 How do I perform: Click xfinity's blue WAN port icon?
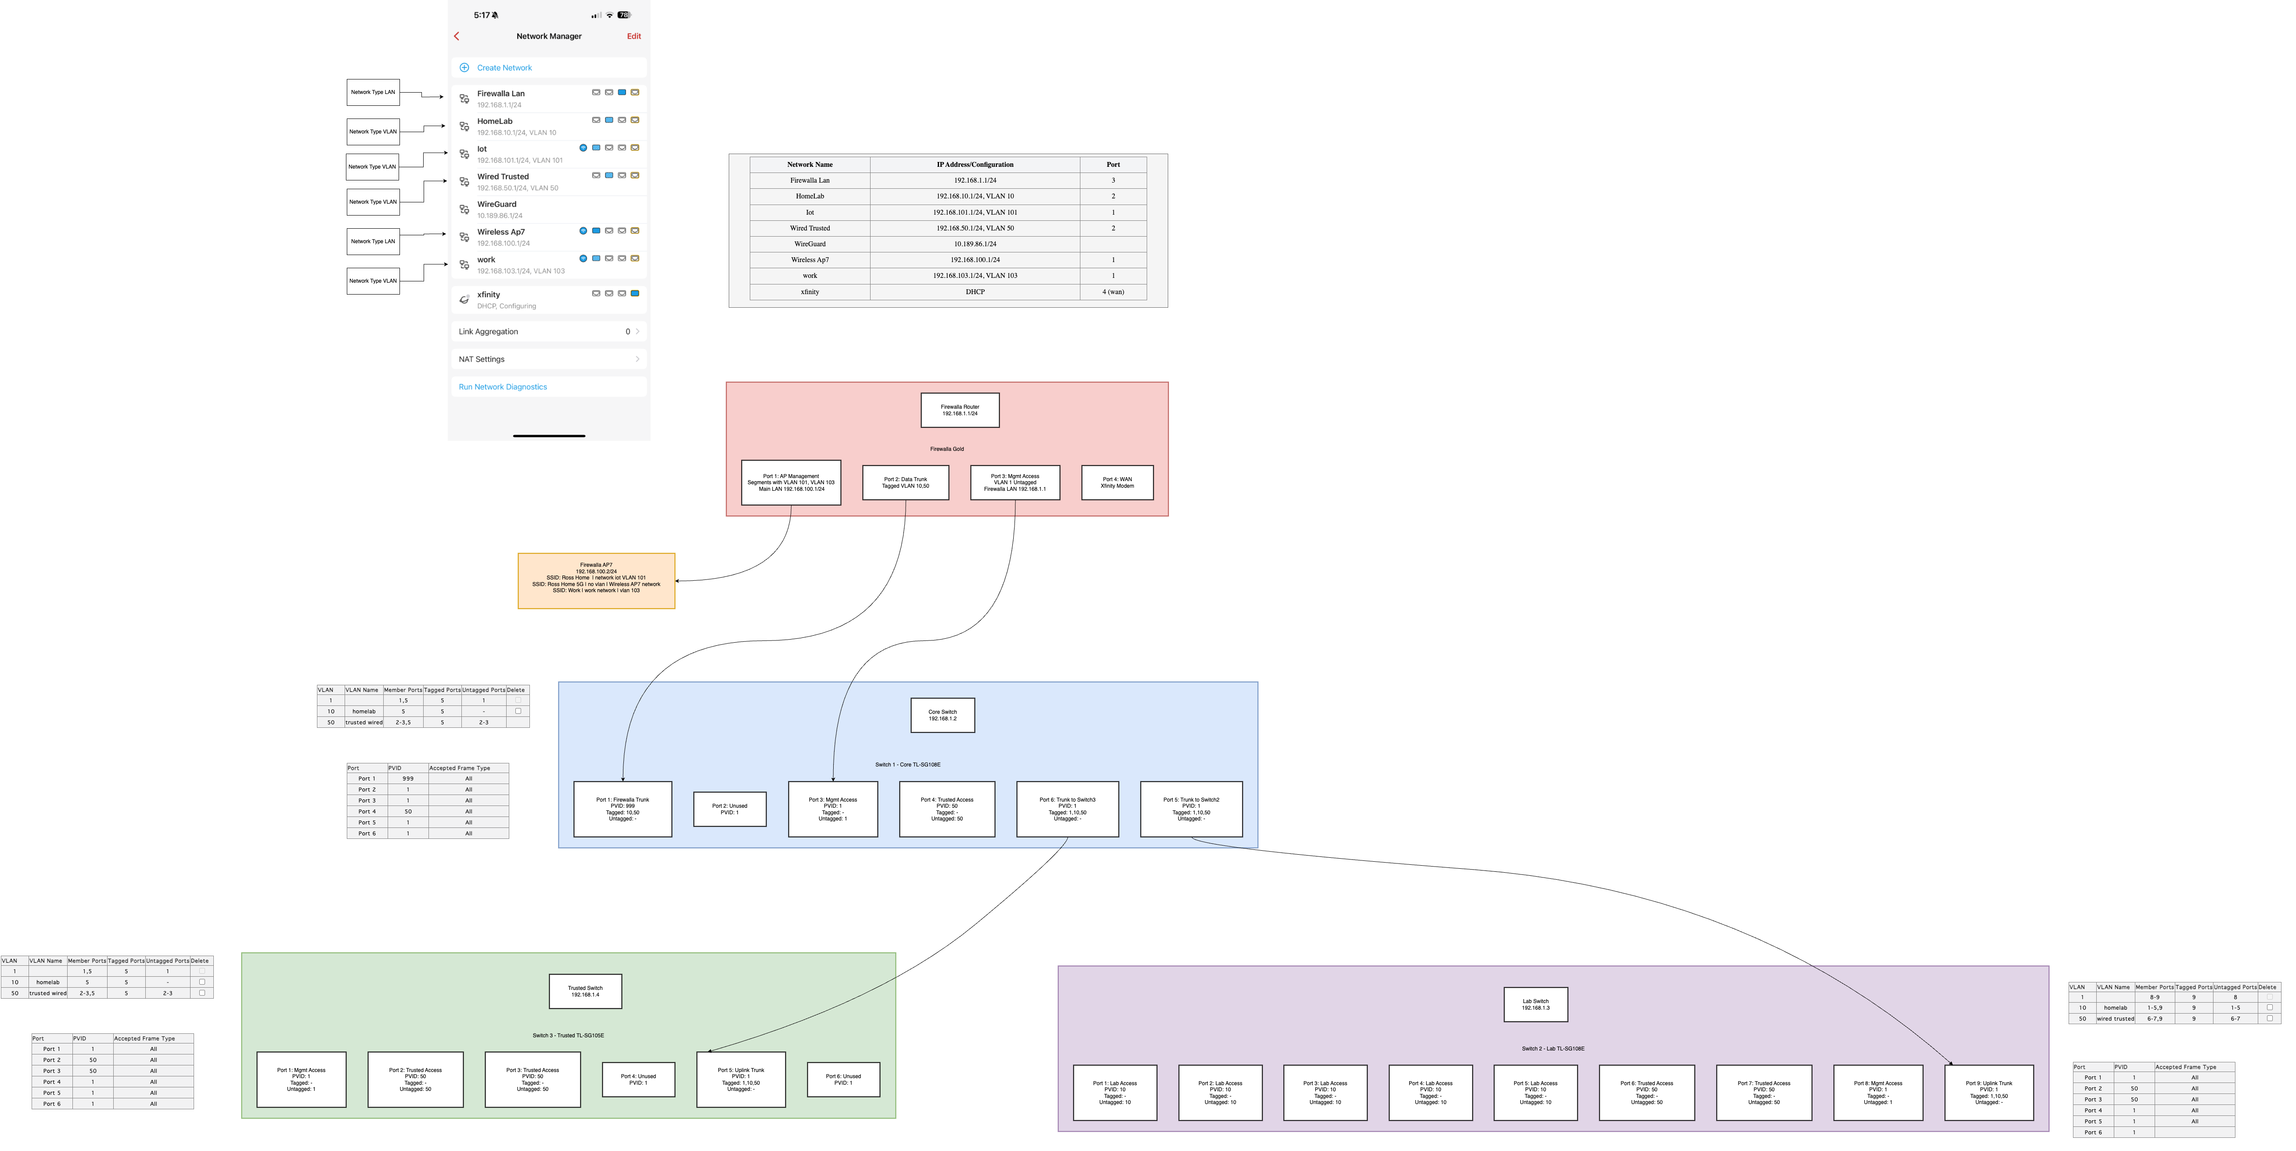(x=635, y=293)
